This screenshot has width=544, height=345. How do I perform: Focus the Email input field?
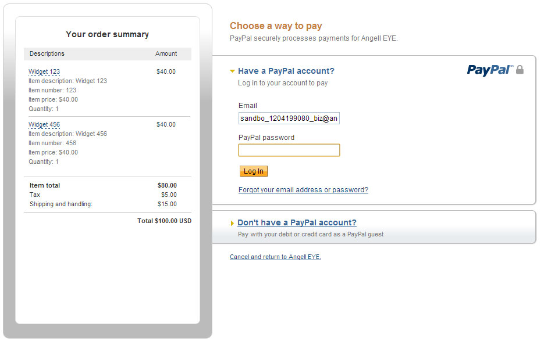coord(289,118)
